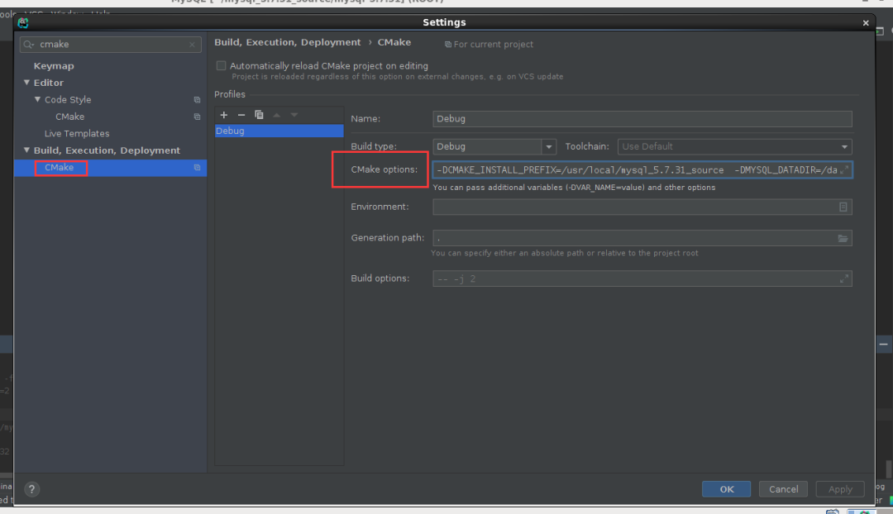893x514 pixels.
Task: Open the Environment variables editor
Action: pyautogui.click(x=843, y=207)
